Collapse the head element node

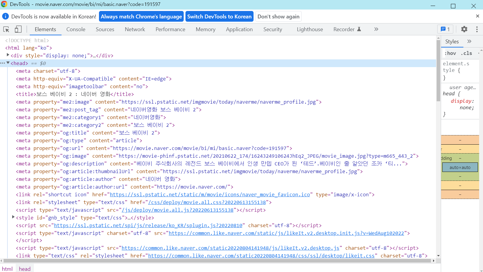pyautogui.click(x=8, y=63)
